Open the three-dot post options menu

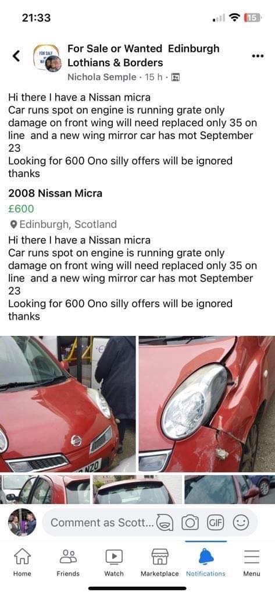pyautogui.click(x=258, y=56)
